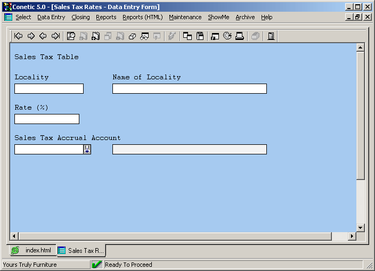Screen dimensions: 375x271
Task: Click the printer icon in toolbar
Action: 239,36
